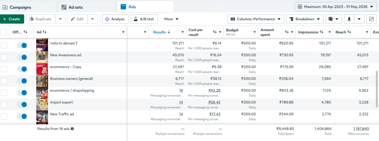Open the india to abroad 2 ad thumbnail
Image resolution: width=379 pixels, height=141 pixels.
42,45
